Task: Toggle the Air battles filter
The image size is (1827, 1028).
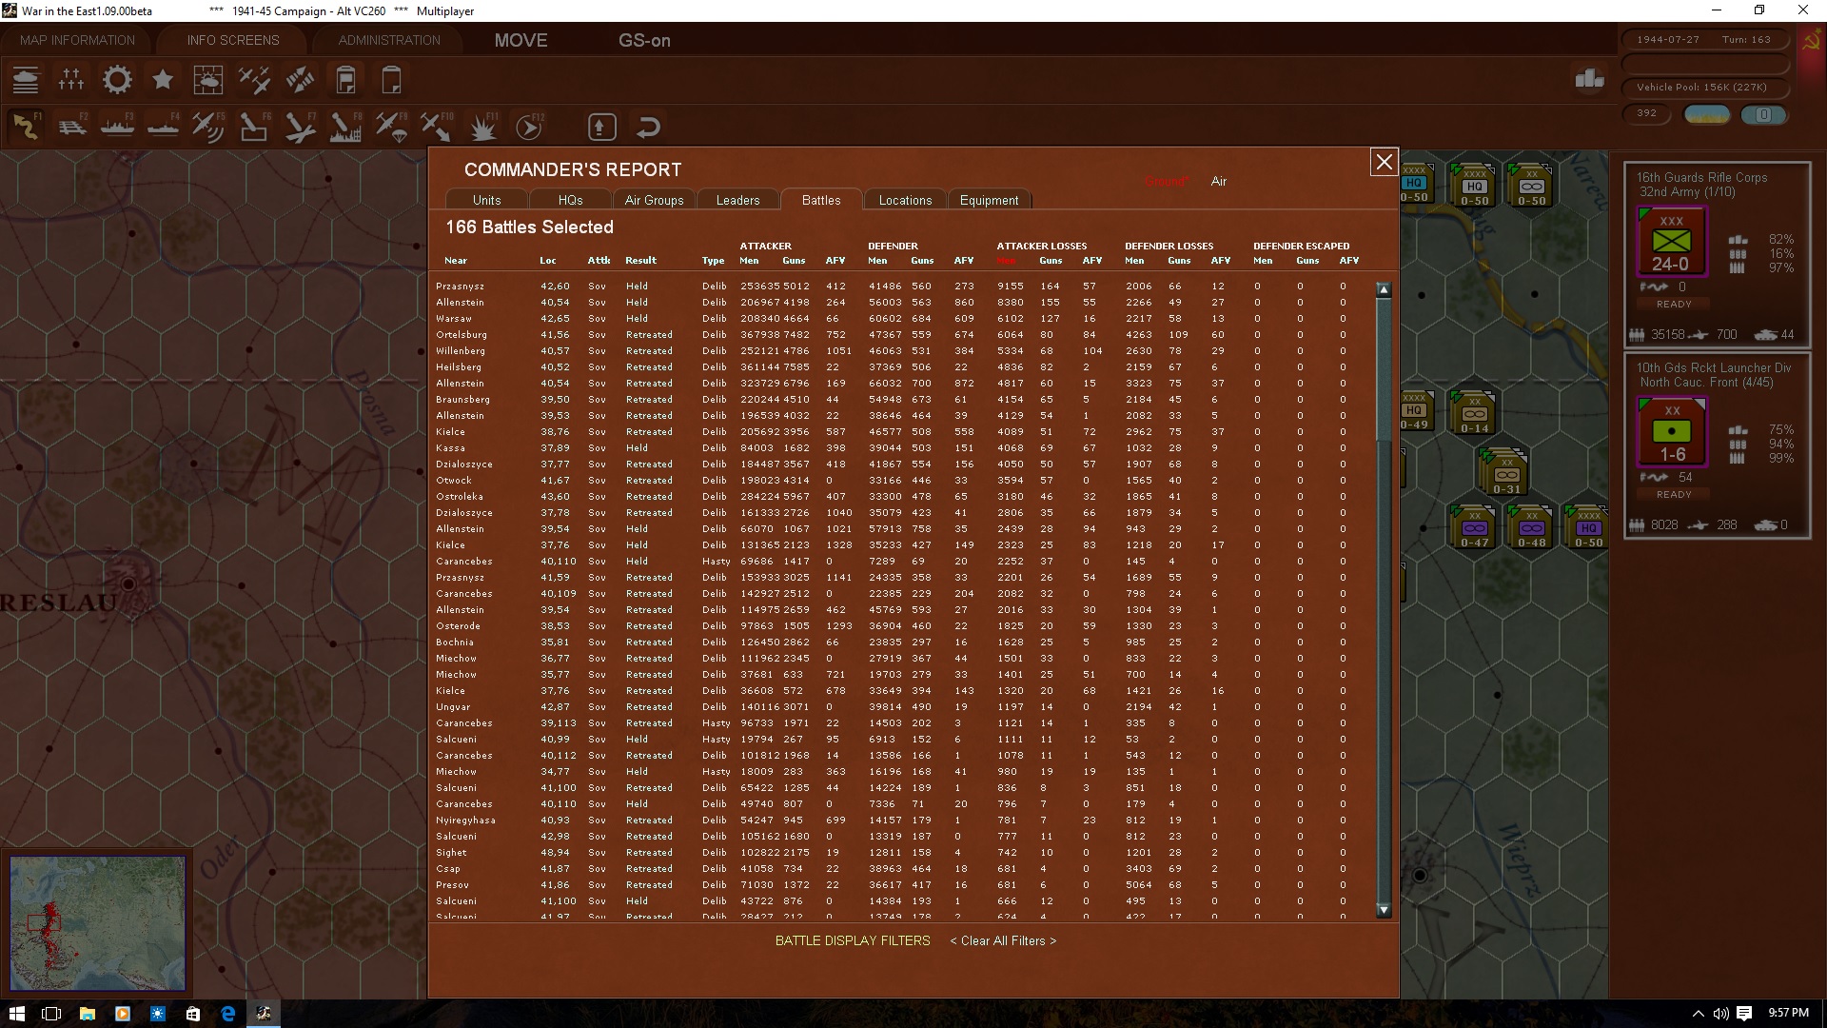Action: 1218,181
